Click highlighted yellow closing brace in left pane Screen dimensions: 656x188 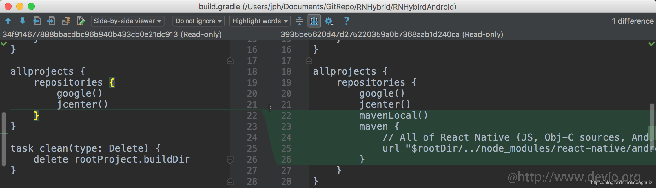point(36,116)
